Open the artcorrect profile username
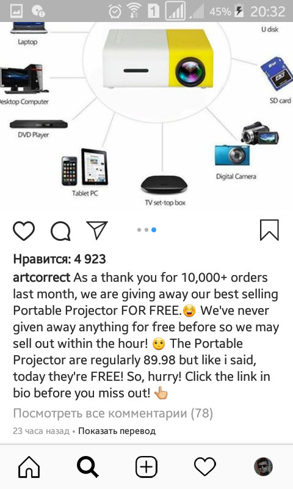Image resolution: width=293 pixels, height=489 pixels. 42,278
